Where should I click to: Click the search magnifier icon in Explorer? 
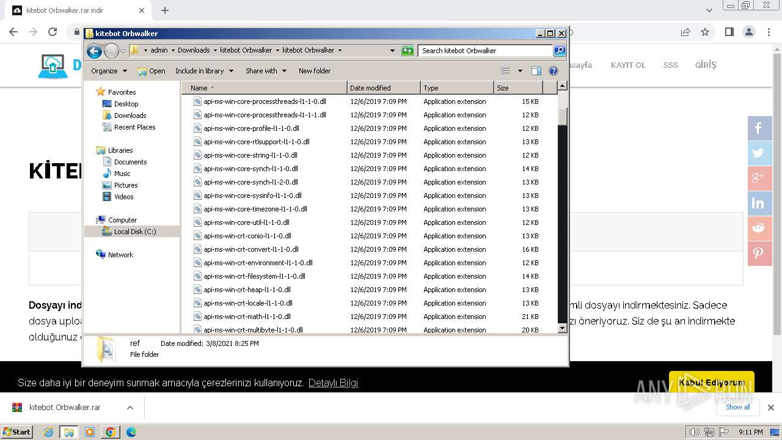[560, 51]
